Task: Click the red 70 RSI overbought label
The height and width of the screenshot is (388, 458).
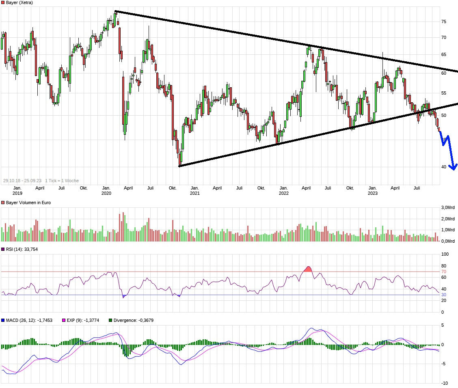Action: [x=444, y=272]
